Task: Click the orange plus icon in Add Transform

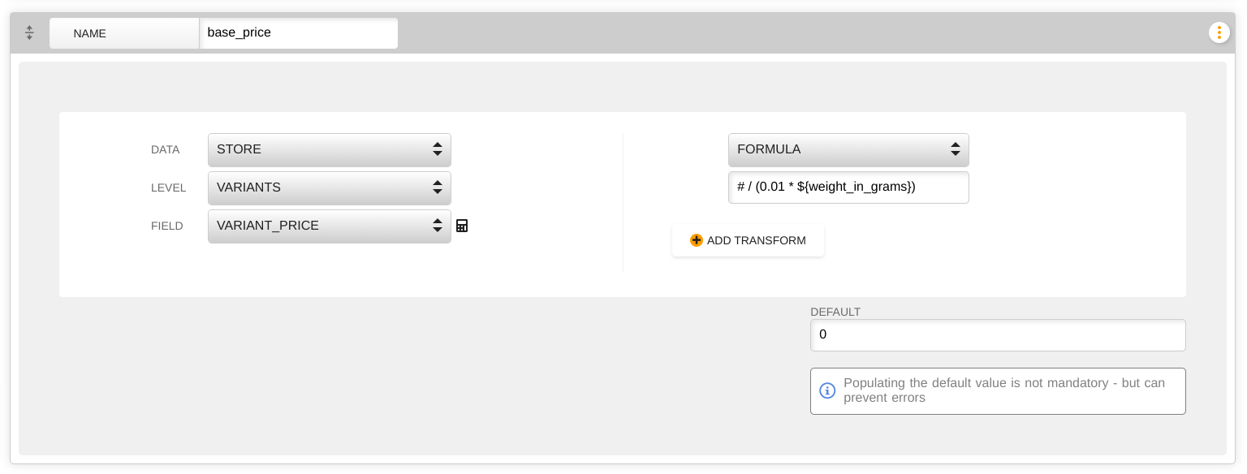Action: pos(696,240)
